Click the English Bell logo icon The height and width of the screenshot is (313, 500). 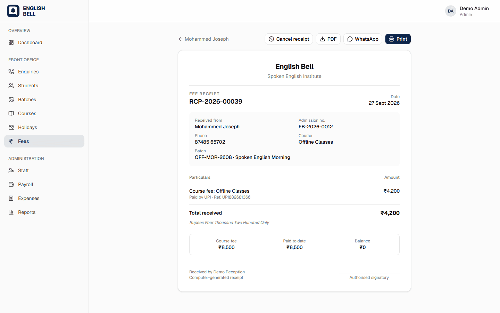pos(13,11)
